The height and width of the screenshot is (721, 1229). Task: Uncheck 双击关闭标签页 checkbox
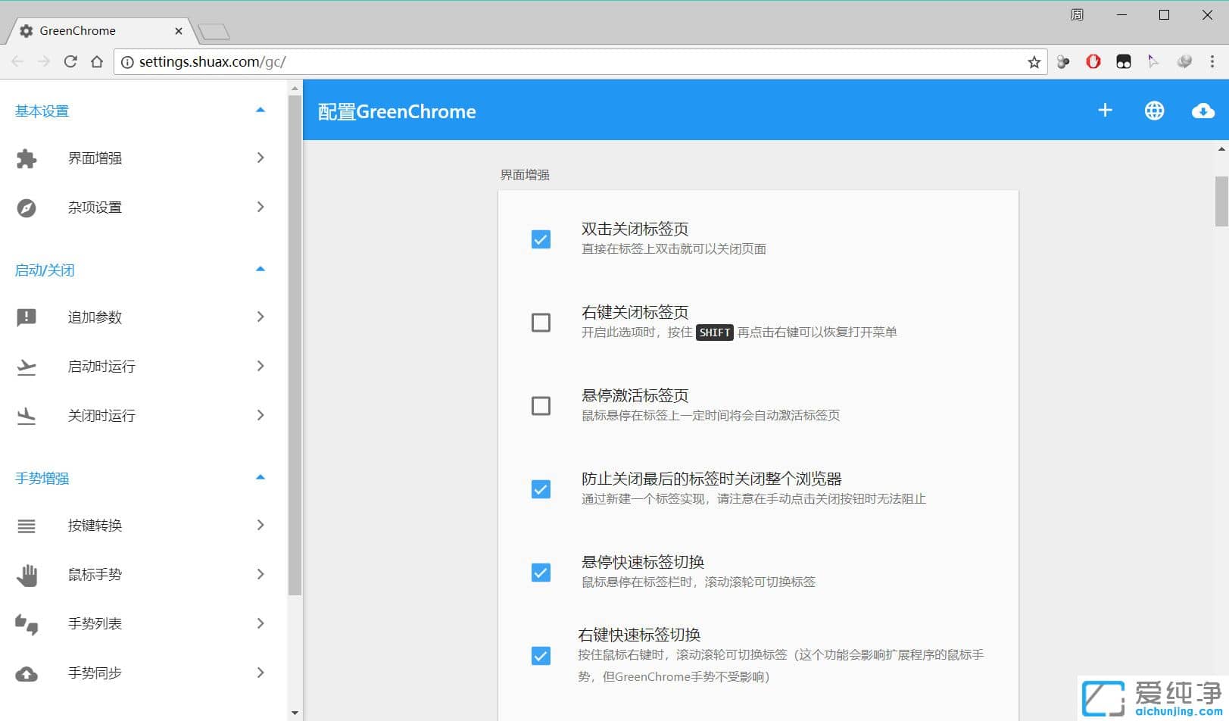541,239
